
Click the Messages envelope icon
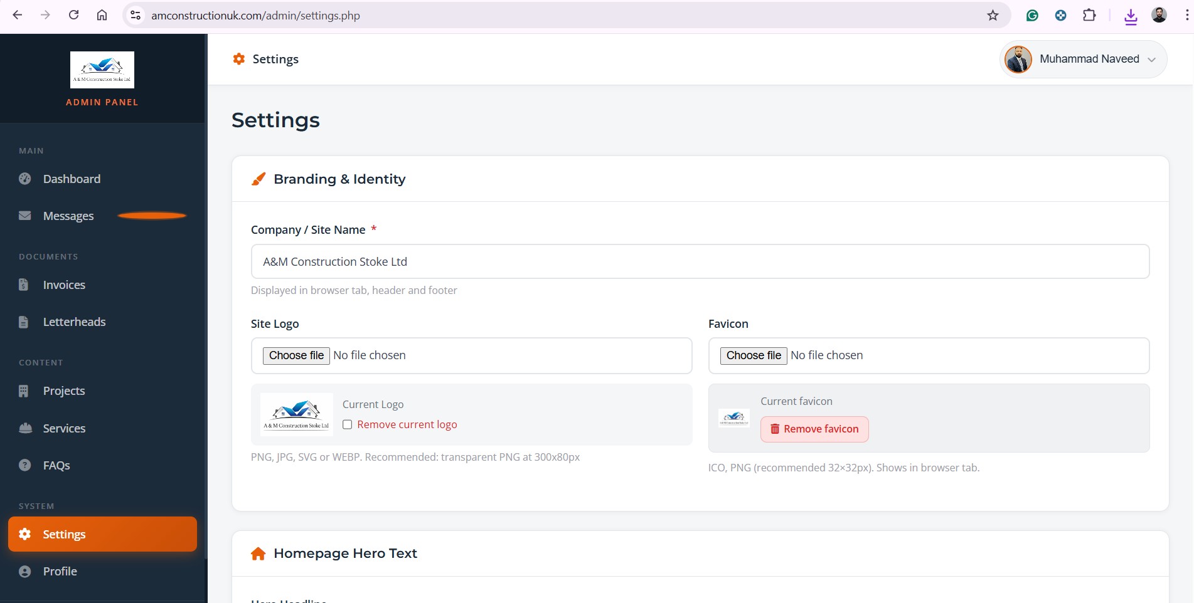pyautogui.click(x=25, y=216)
